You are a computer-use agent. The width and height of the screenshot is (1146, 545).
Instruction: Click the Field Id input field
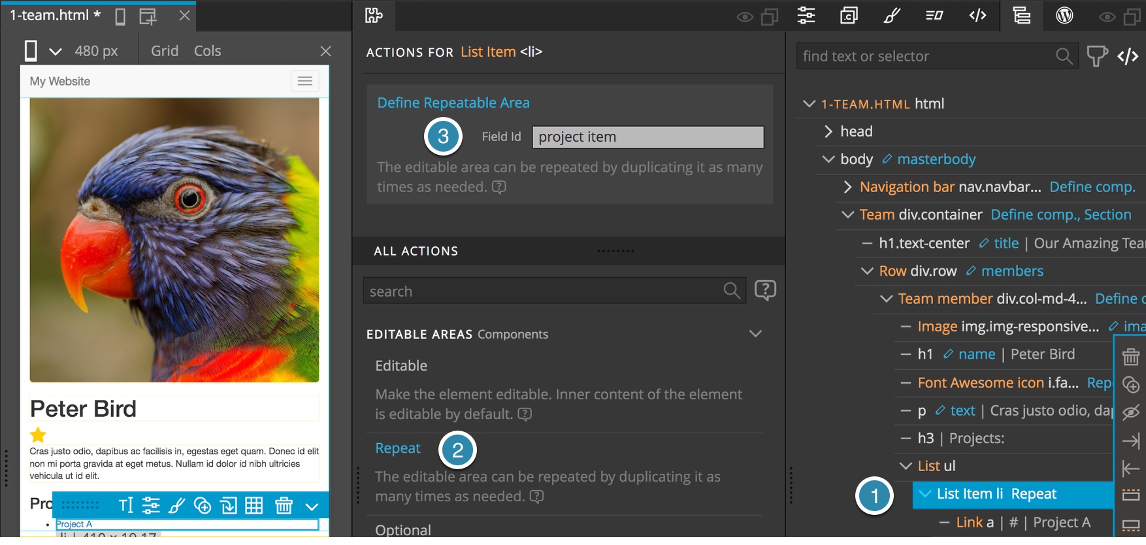648,137
